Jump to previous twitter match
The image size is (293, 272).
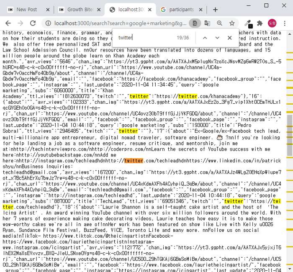(205, 38)
